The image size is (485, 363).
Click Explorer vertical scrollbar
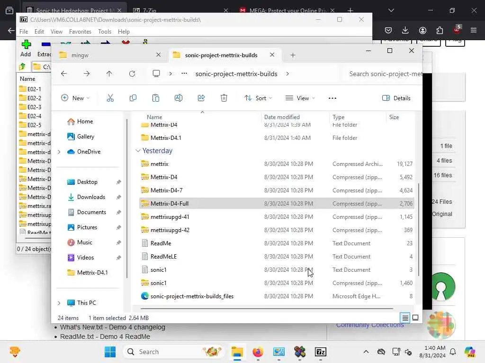pyautogui.click(x=419, y=229)
